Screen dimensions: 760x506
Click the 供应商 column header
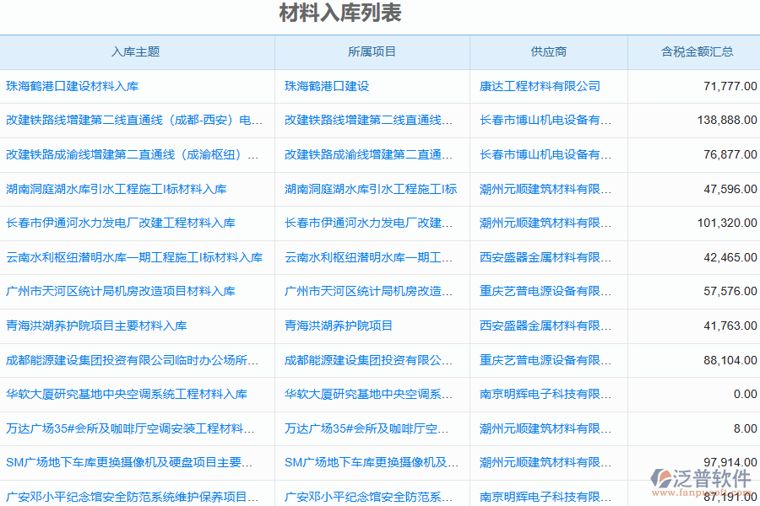[x=548, y=51]
